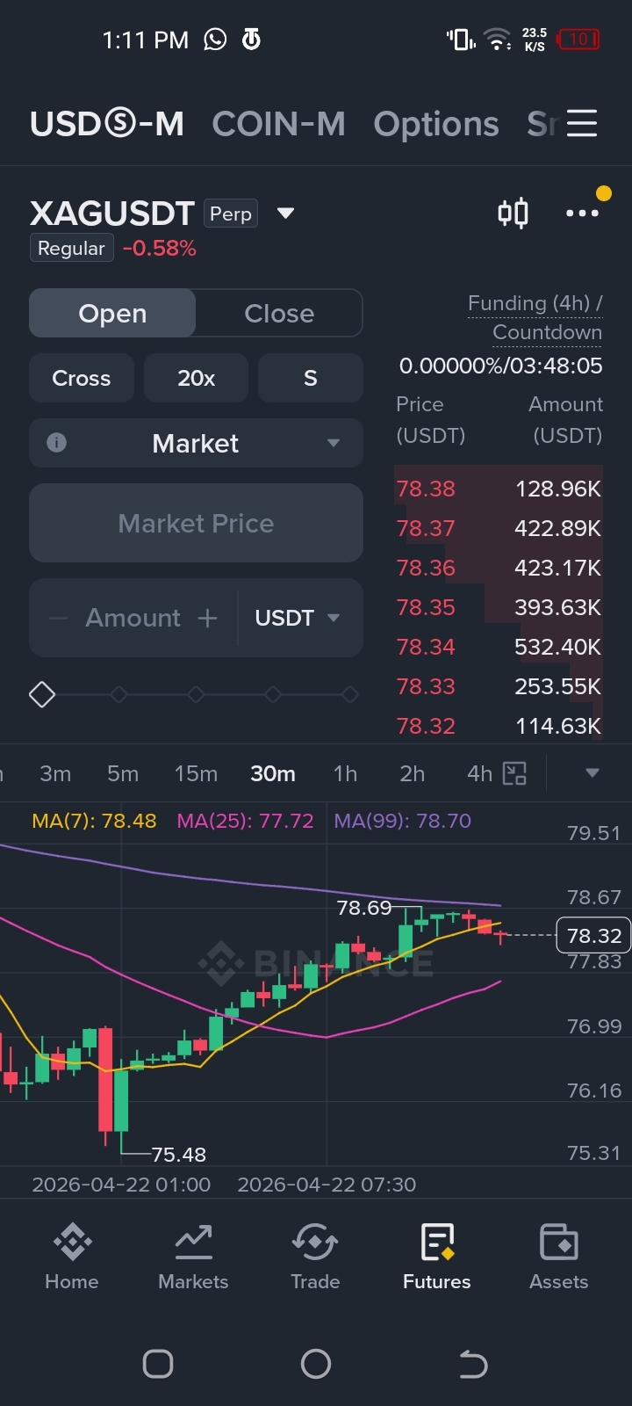632x1406 pixels.
Task: Switch to Options tab
Action: pos(436,124)
